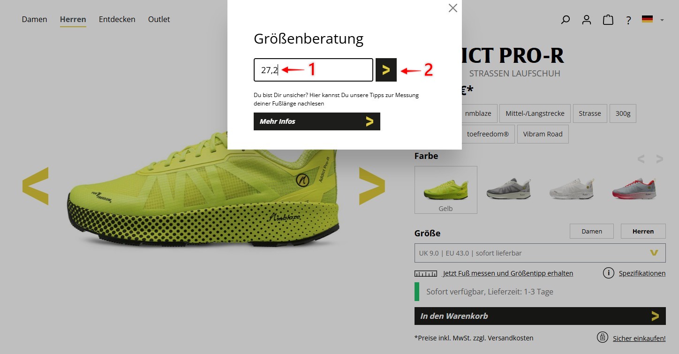
Task: Open the Damen menu
Action: pyautogui.click(x=34, y=19)
